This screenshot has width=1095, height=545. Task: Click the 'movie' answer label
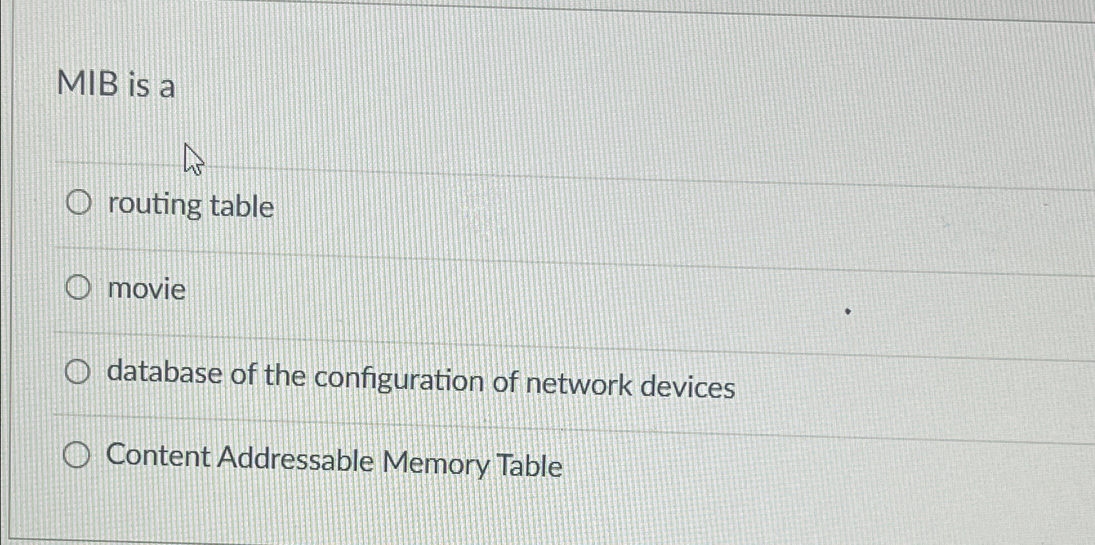(x=146, y=290)
